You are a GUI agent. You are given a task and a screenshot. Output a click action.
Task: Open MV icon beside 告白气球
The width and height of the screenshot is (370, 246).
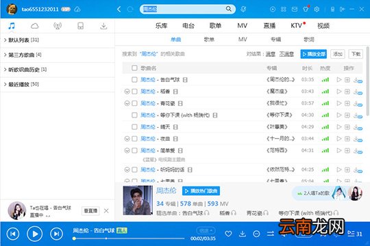pyautogui.click(x=185, y=80)
